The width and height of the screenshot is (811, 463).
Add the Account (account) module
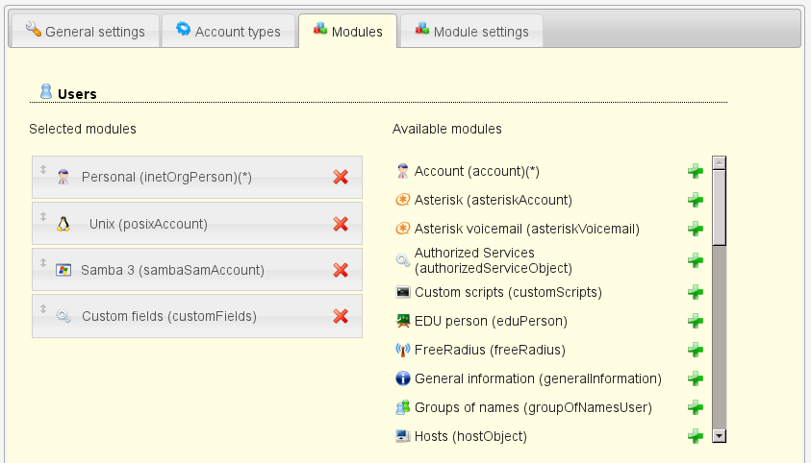coord(695,171)
